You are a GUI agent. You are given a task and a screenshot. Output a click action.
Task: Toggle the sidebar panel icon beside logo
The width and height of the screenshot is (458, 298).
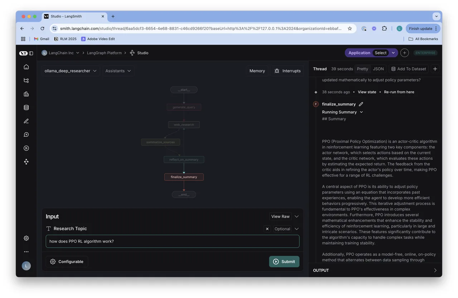pos(31,53)
